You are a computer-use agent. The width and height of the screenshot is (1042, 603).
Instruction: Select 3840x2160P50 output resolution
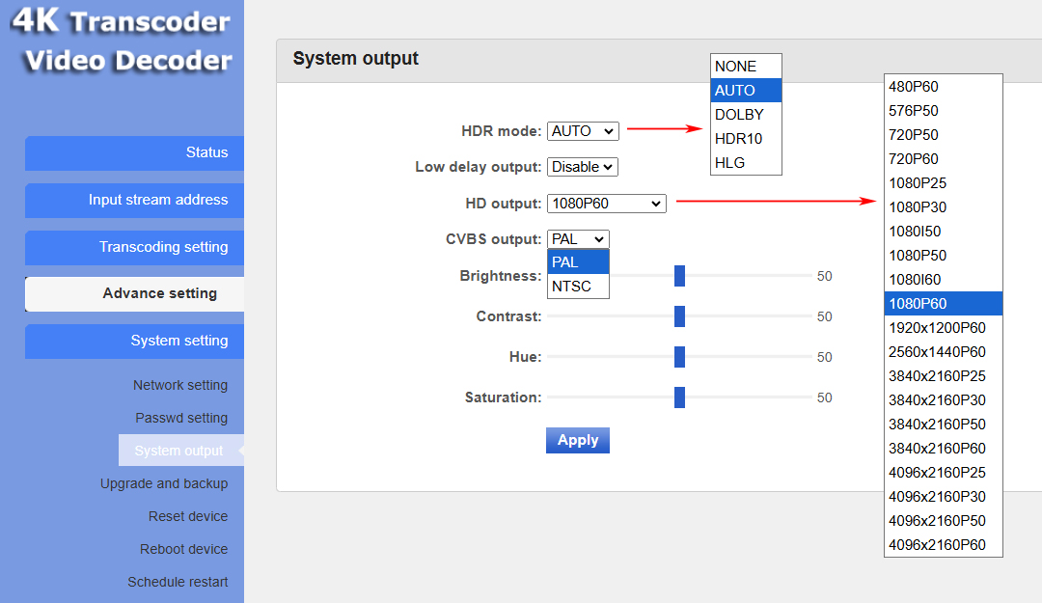[x=943, y=425]
